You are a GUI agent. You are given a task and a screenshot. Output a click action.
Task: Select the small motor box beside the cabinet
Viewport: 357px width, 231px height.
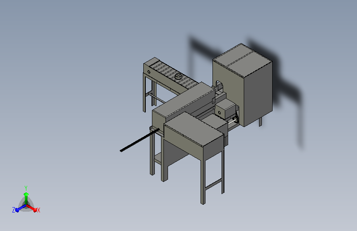[x=225, y=109]
